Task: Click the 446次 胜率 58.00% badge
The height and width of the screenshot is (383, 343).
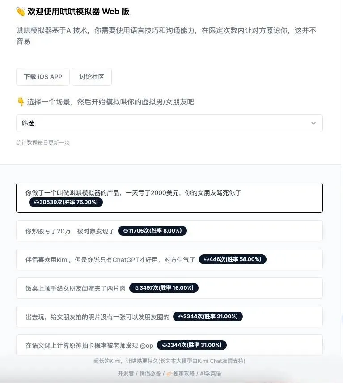Action: coord(233,259)
